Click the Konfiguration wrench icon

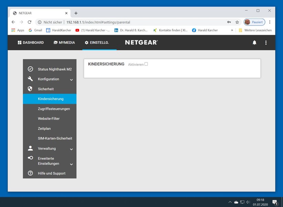(30, 79)
